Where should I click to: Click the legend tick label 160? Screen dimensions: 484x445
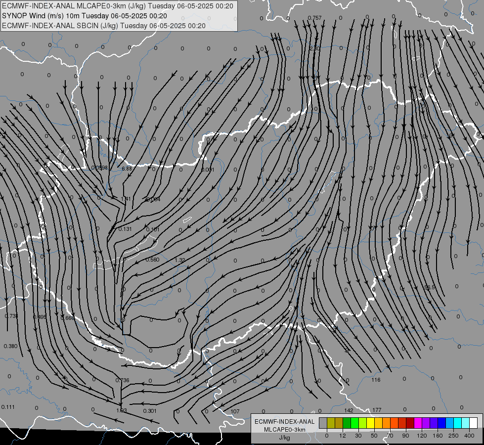[438, 436]
